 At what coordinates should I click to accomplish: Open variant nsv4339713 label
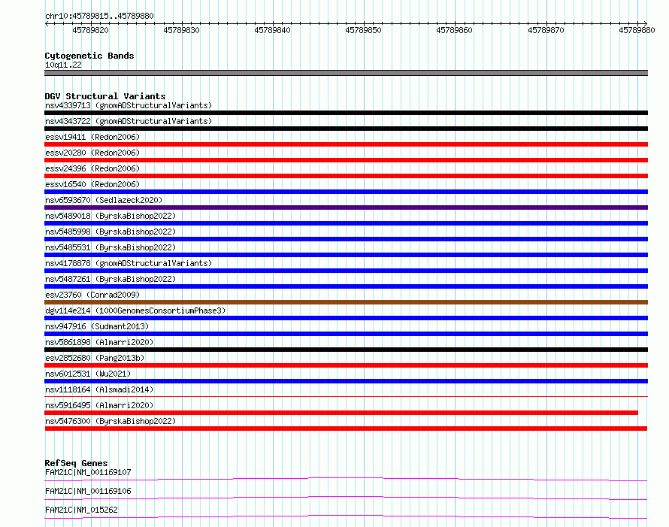coord(129,105)
